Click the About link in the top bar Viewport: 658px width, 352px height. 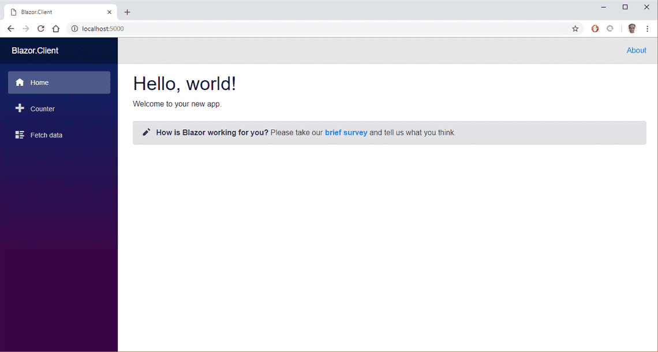tap(636, 50)
